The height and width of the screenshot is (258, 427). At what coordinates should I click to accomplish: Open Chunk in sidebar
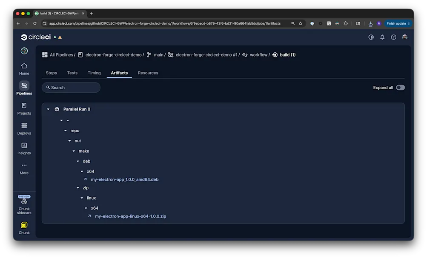[24, 228]
